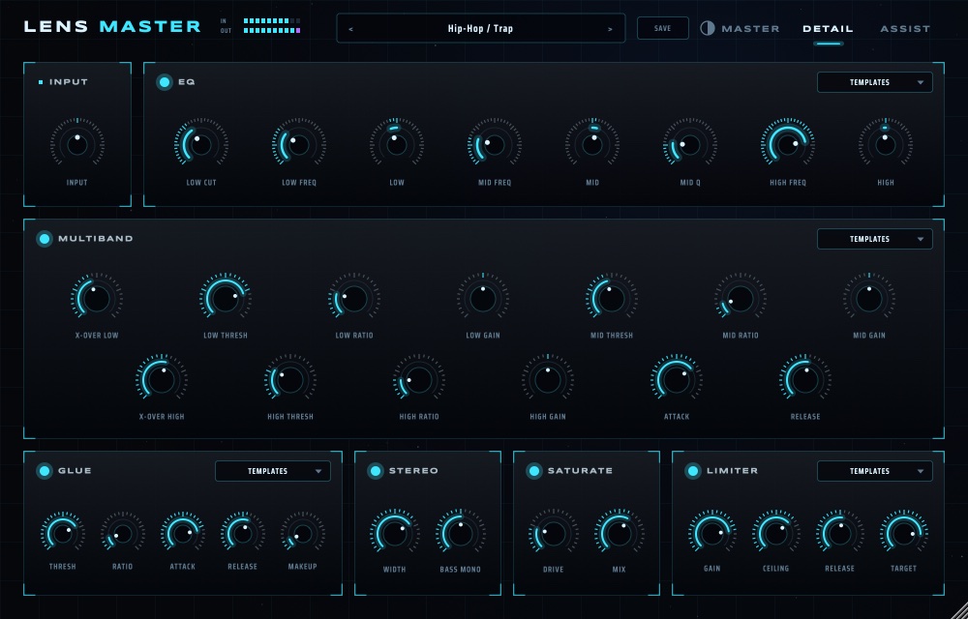This screenshot has height=619, width=968.
Task: Click the Glue Makeup knob
Action: point(302,533)
